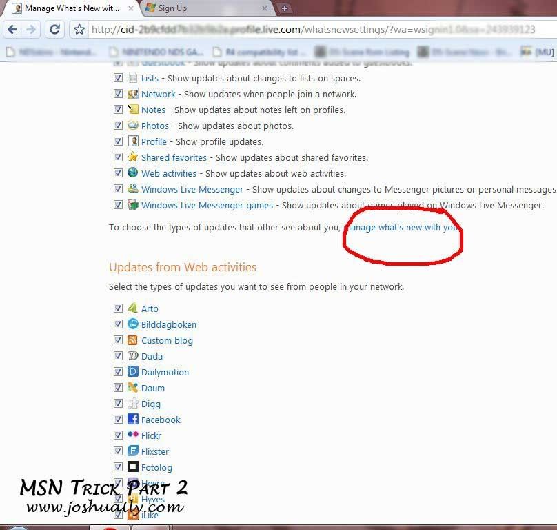Click the browser Back arrow
This screenshot has height=530, width=557.
point(12,29)
